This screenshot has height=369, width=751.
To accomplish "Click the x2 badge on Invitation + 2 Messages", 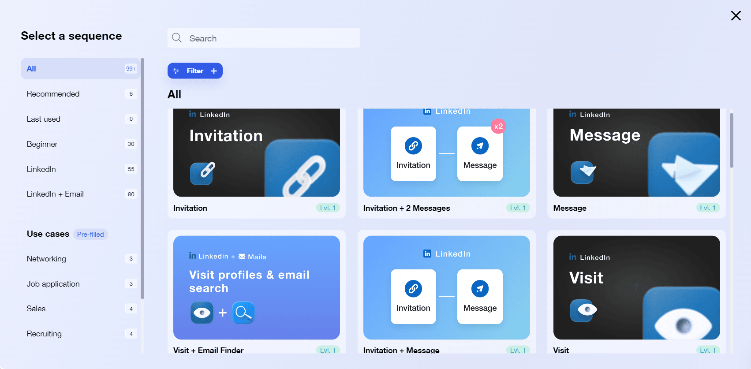I will point(498,127).
